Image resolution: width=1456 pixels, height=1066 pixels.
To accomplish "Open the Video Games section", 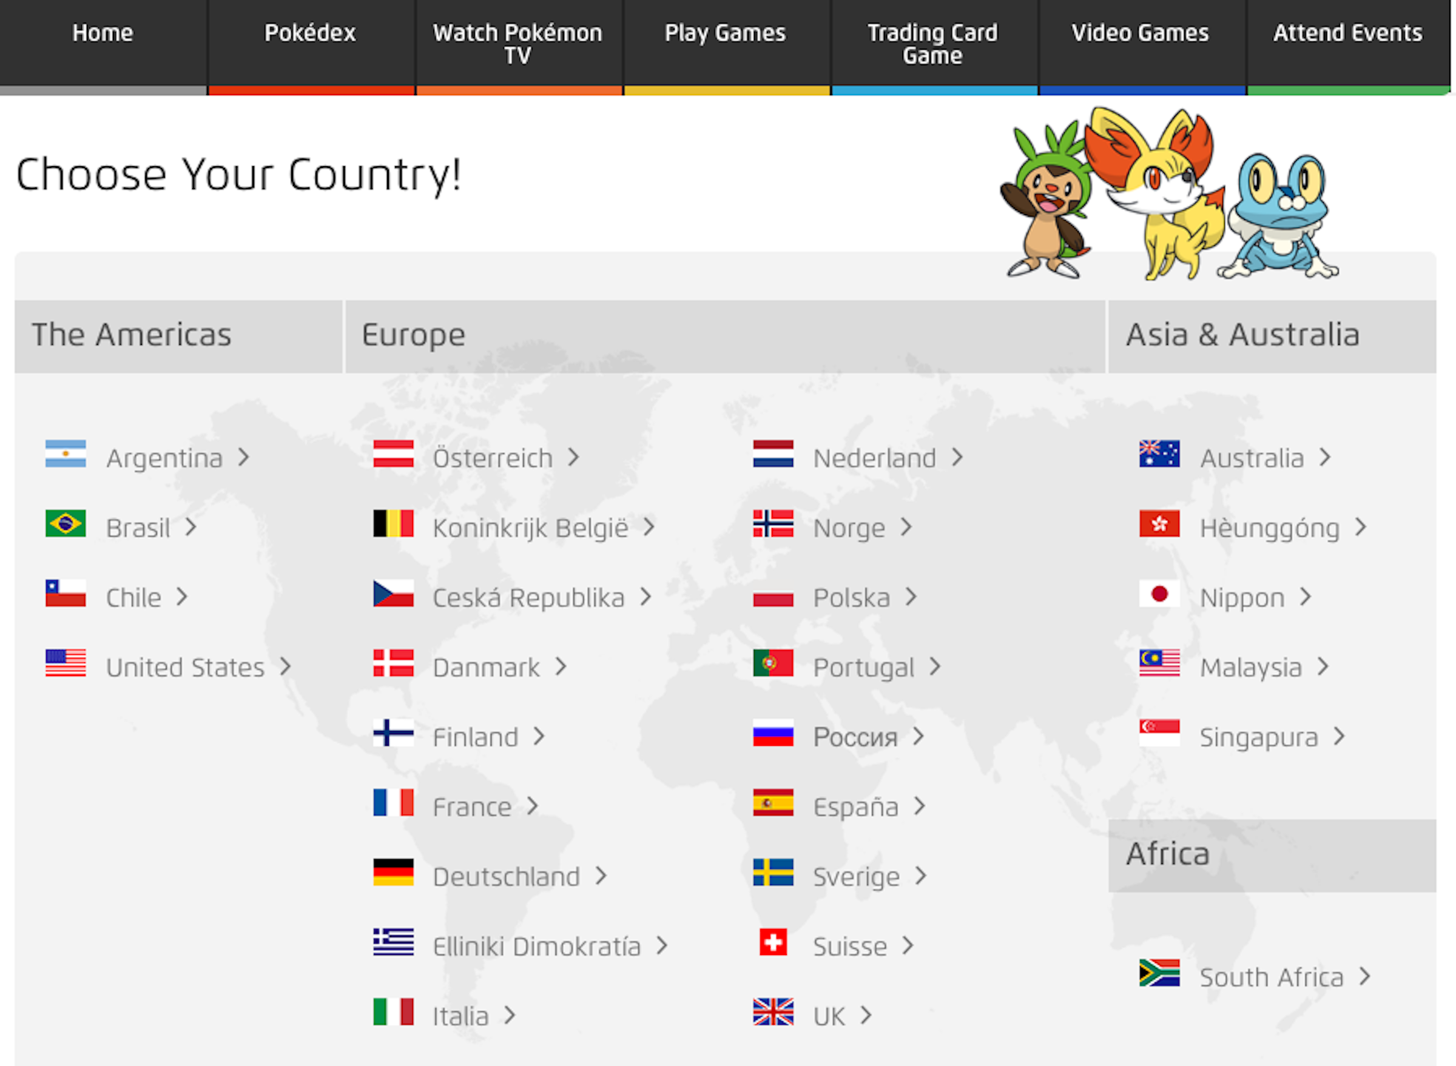I will tap(1142, 47).
